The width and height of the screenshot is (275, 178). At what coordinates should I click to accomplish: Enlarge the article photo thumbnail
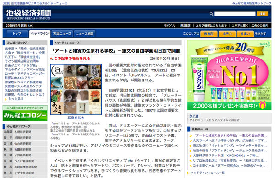[x=76, y=89]
